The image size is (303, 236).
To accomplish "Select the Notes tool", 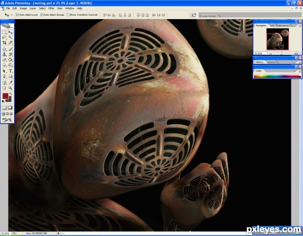I will click(4, 83).
